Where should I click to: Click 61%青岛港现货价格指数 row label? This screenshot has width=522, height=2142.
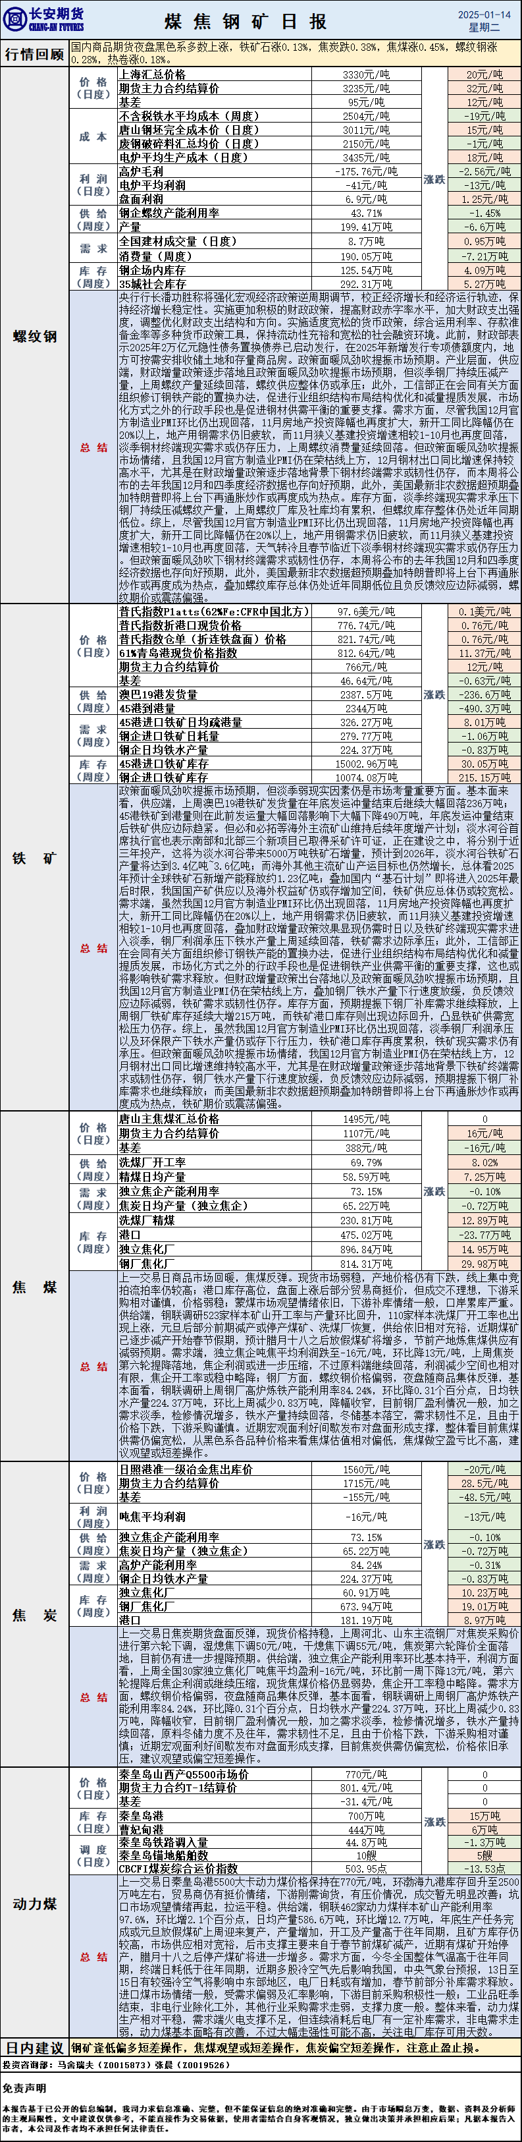tap(177, 654)
